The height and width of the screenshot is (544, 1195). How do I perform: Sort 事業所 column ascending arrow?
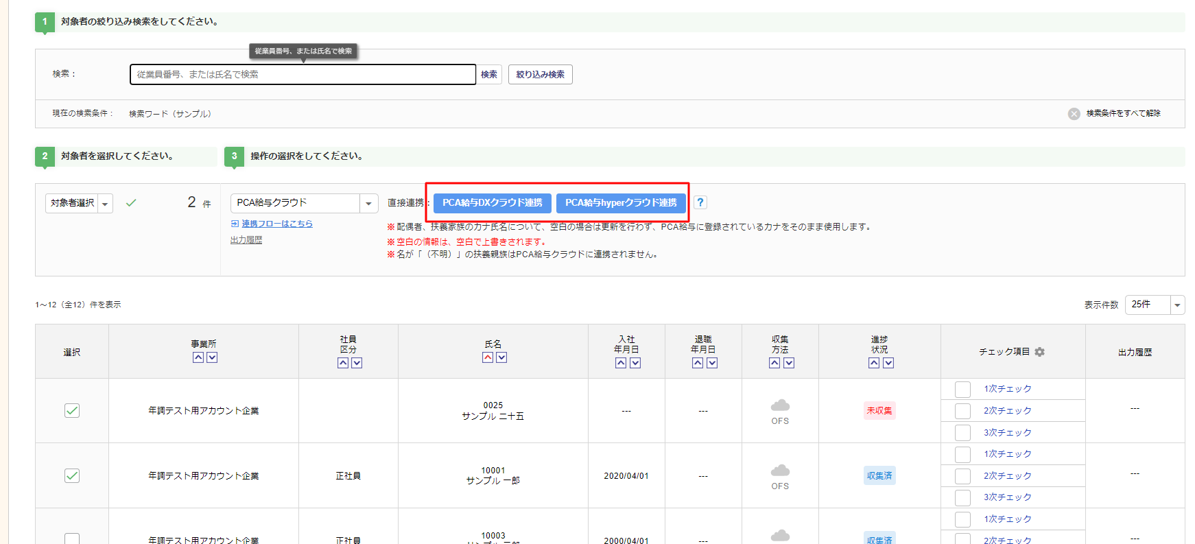pos(198,357)
